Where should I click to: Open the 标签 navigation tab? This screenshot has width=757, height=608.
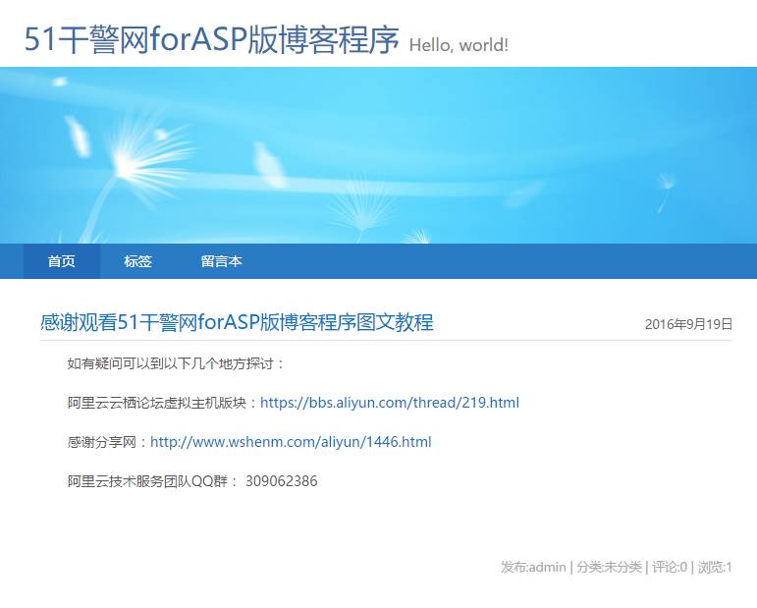point(138,261)
